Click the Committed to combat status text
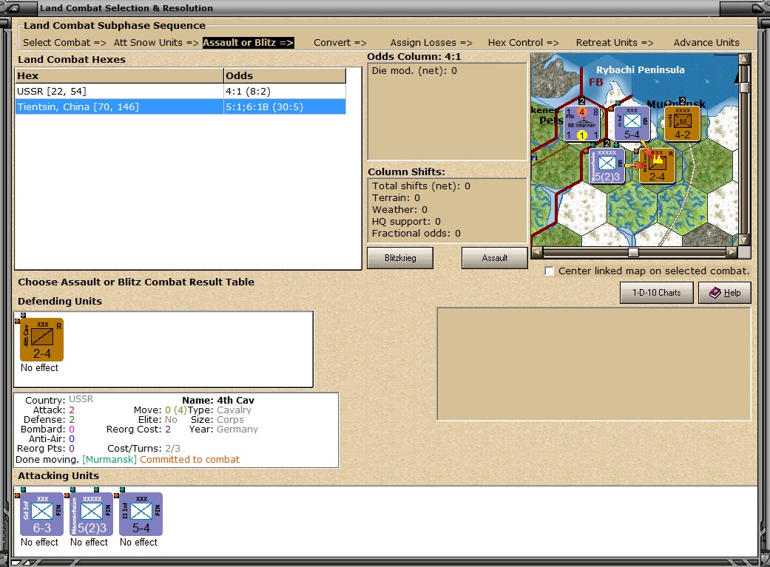770x567 pixels. [189, 460]
